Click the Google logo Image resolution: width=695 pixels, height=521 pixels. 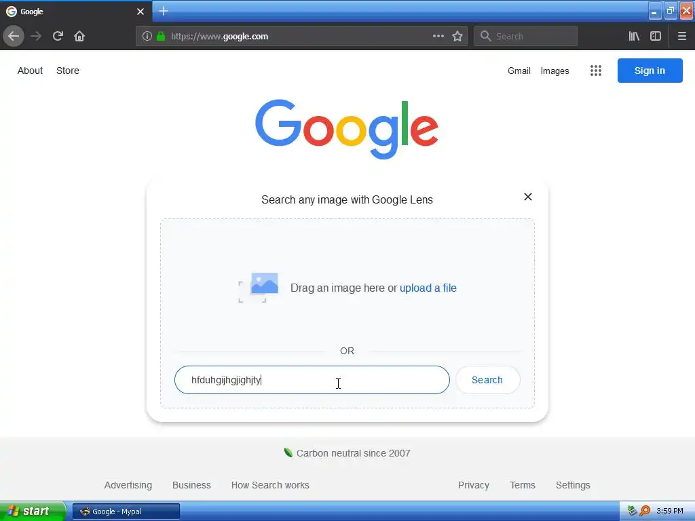[x=347, y=129]
